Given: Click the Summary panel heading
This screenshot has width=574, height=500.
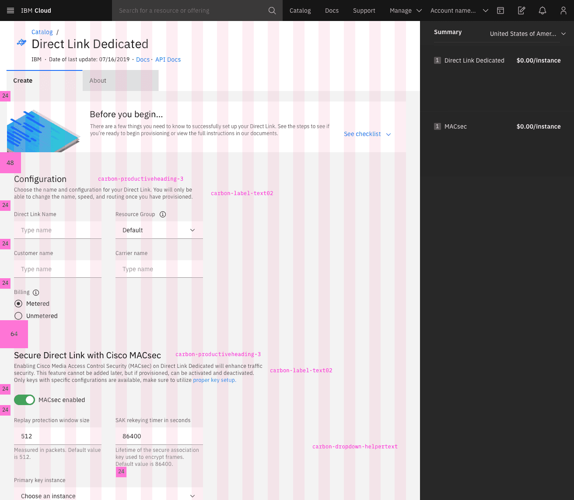Looking at the screenshot, I should coord(448,32).
